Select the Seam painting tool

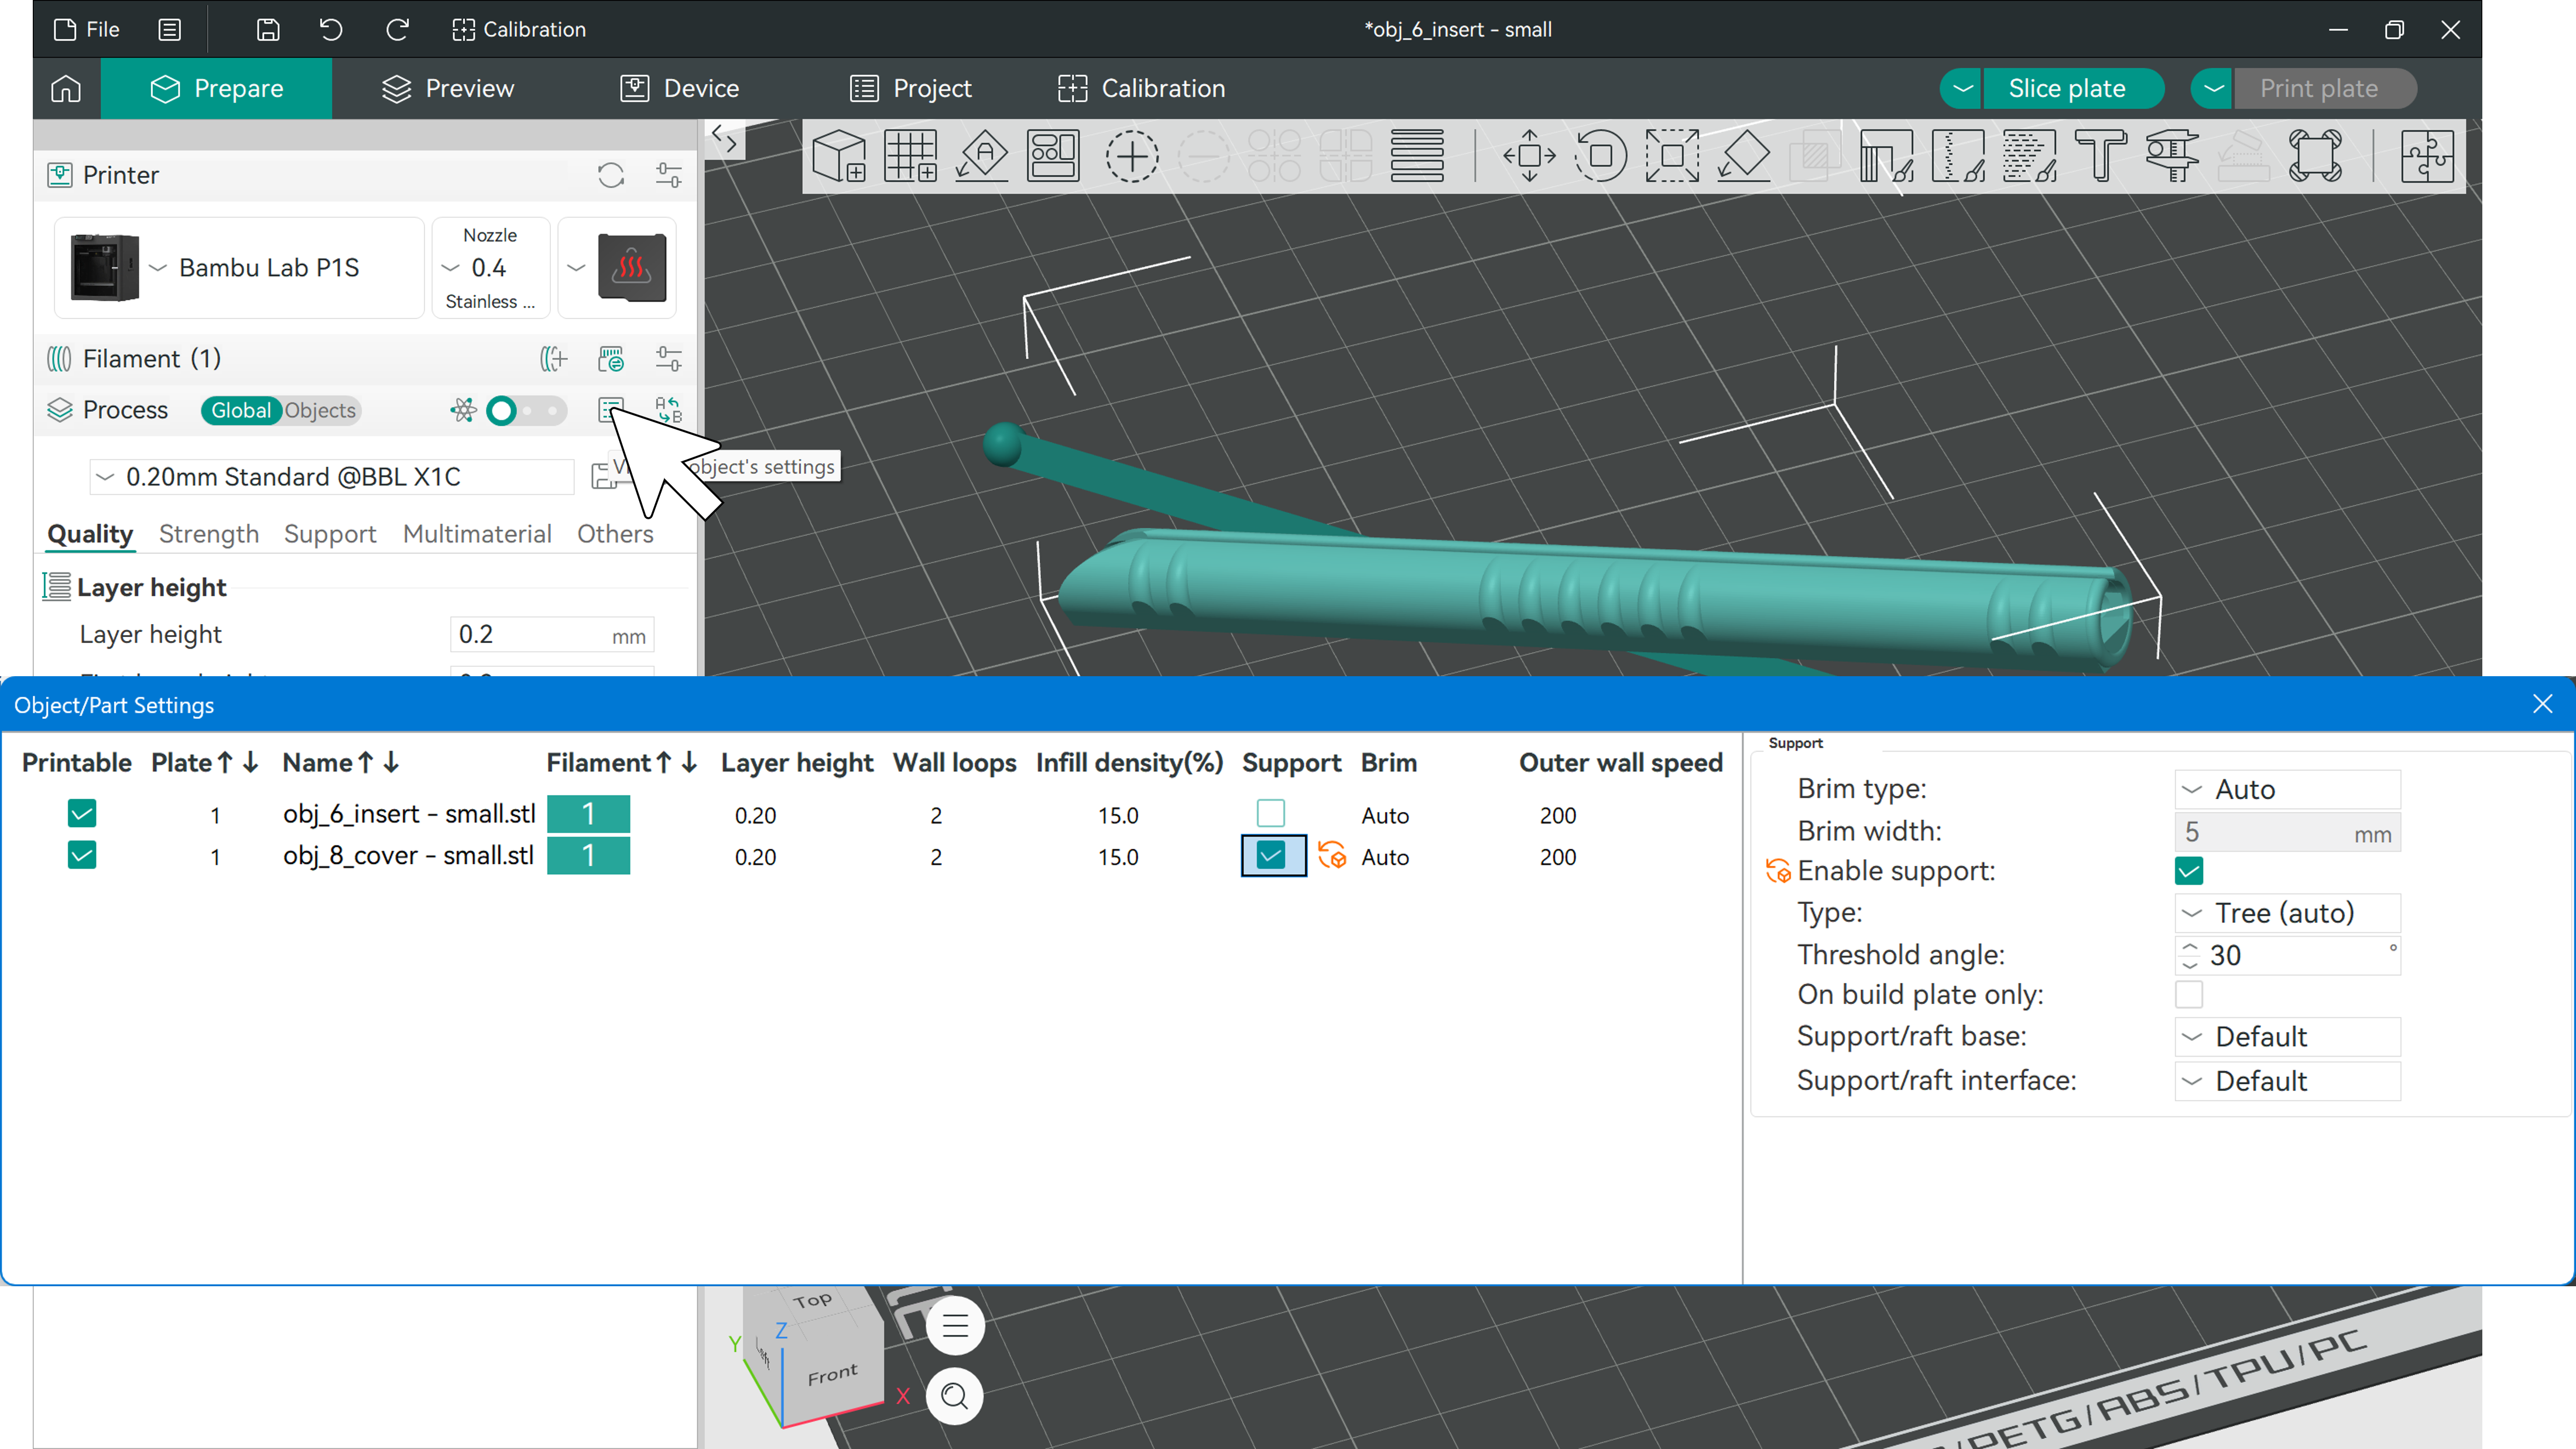click(x=1958, y=156)
